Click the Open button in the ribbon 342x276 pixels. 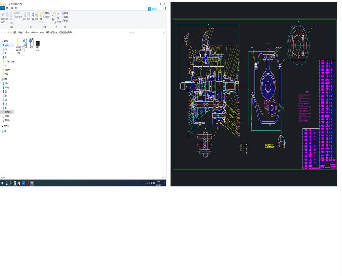click(x=57, y=14)
